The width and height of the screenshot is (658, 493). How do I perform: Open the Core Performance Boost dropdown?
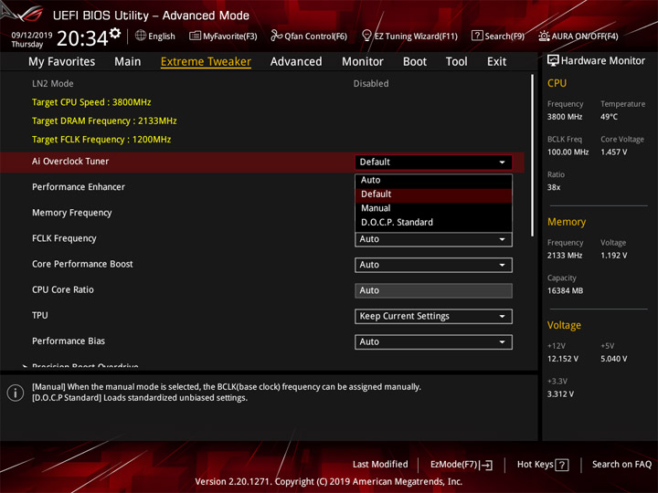click(433, 265)
